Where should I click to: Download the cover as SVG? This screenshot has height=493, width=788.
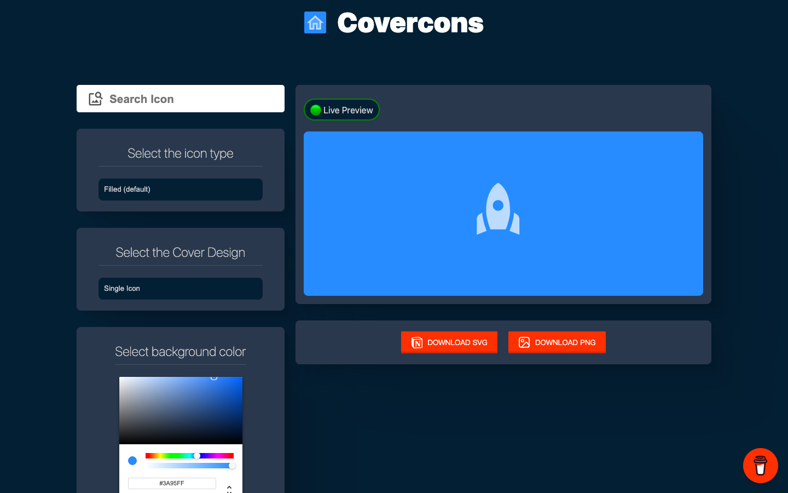pos(449,342)
